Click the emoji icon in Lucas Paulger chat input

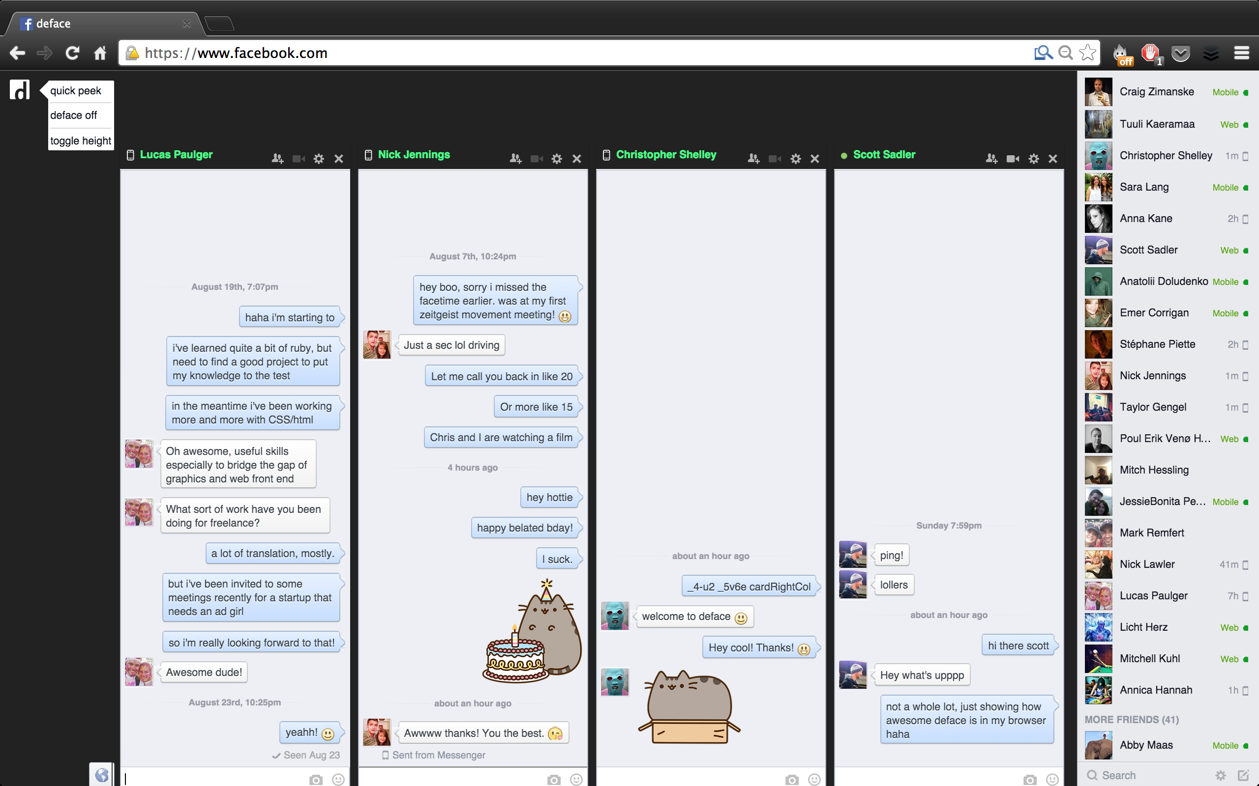pos(340,775)
